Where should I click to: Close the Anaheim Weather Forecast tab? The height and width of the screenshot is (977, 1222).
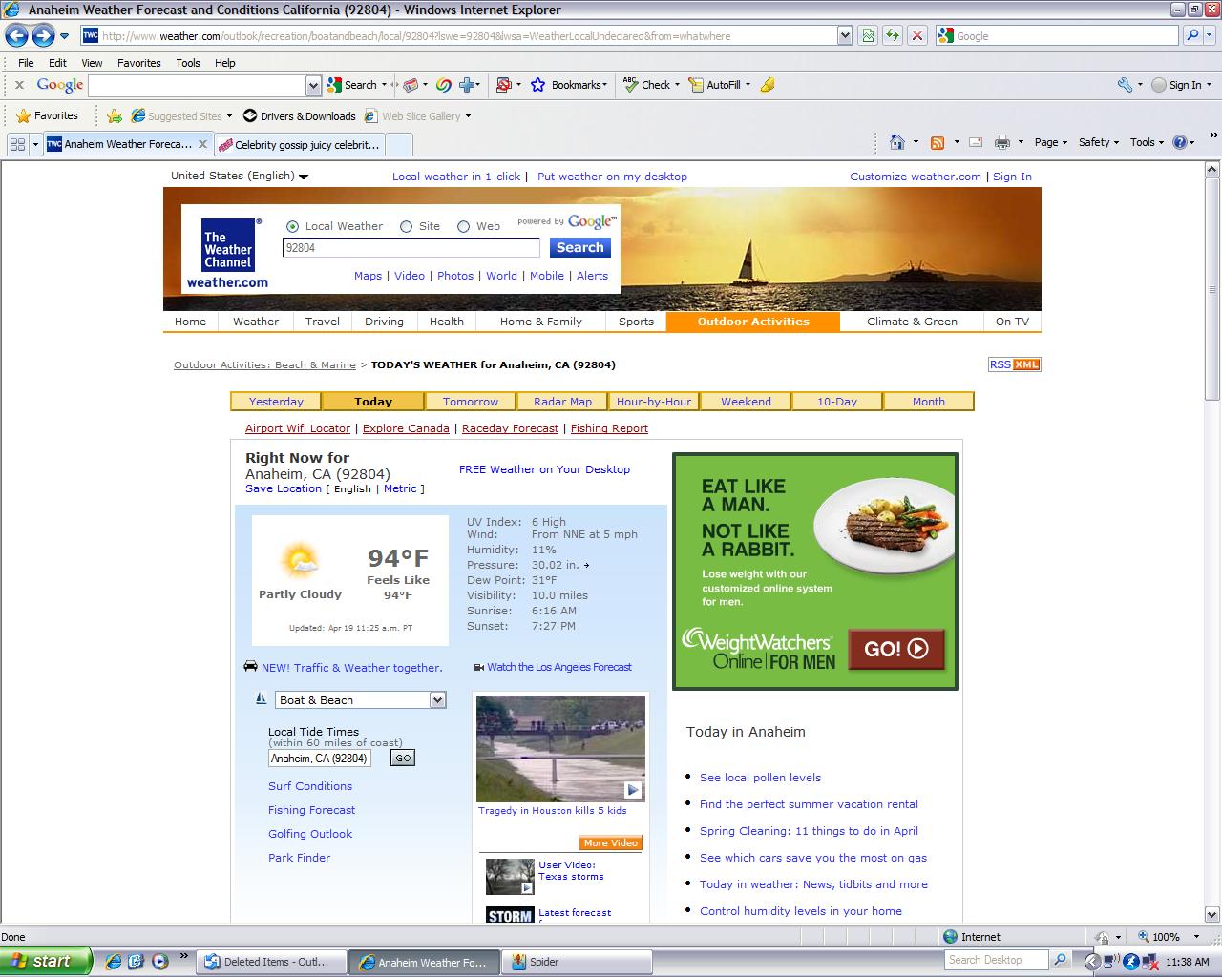coord(202,144)
